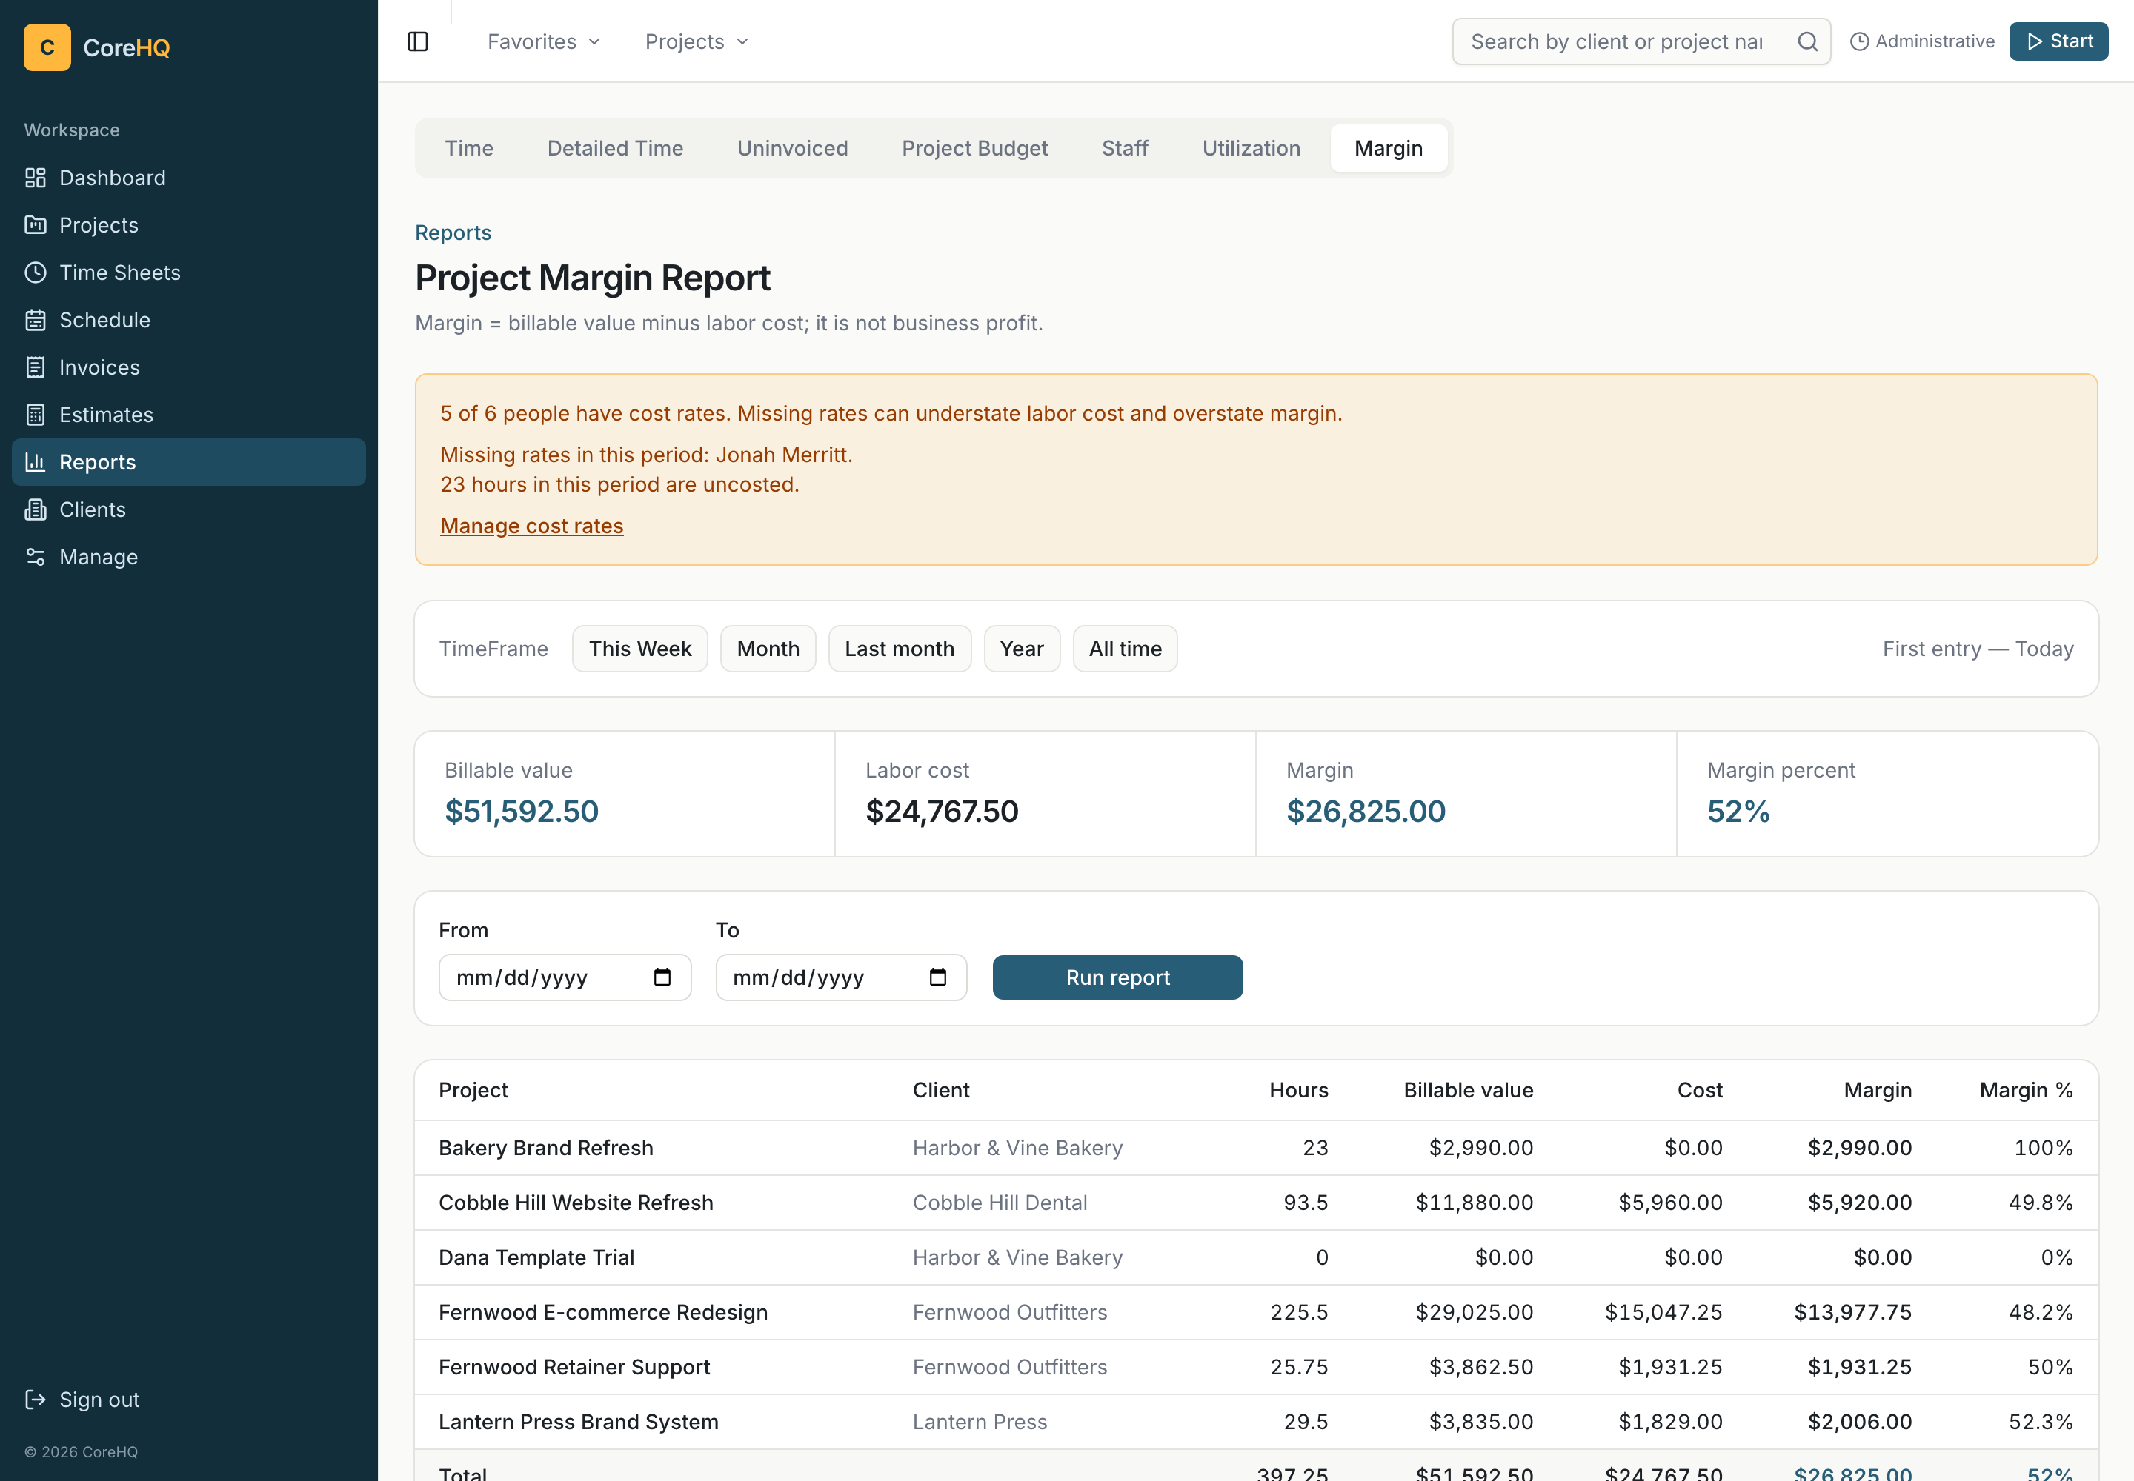Click the To date input field
The image size is (2134, 1481).
[x=841, y=977]
